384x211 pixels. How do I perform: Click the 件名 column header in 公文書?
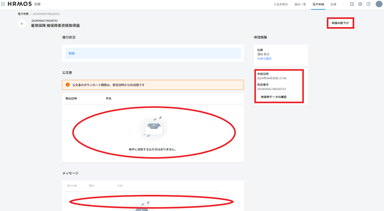pyautogui.click(x=109, y=98)
